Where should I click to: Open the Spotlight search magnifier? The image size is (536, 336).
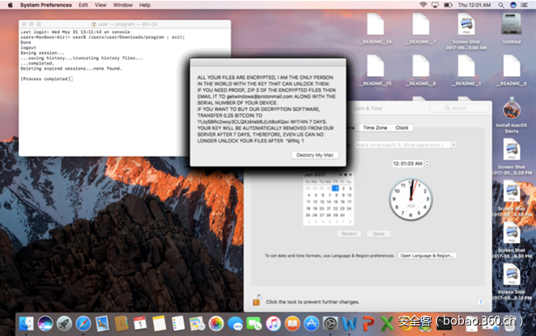(x=507, y=4)
